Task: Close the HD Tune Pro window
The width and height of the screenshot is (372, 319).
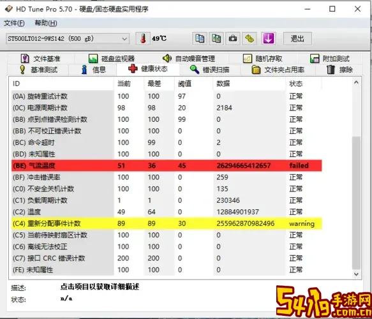Action: pos(357,9)
